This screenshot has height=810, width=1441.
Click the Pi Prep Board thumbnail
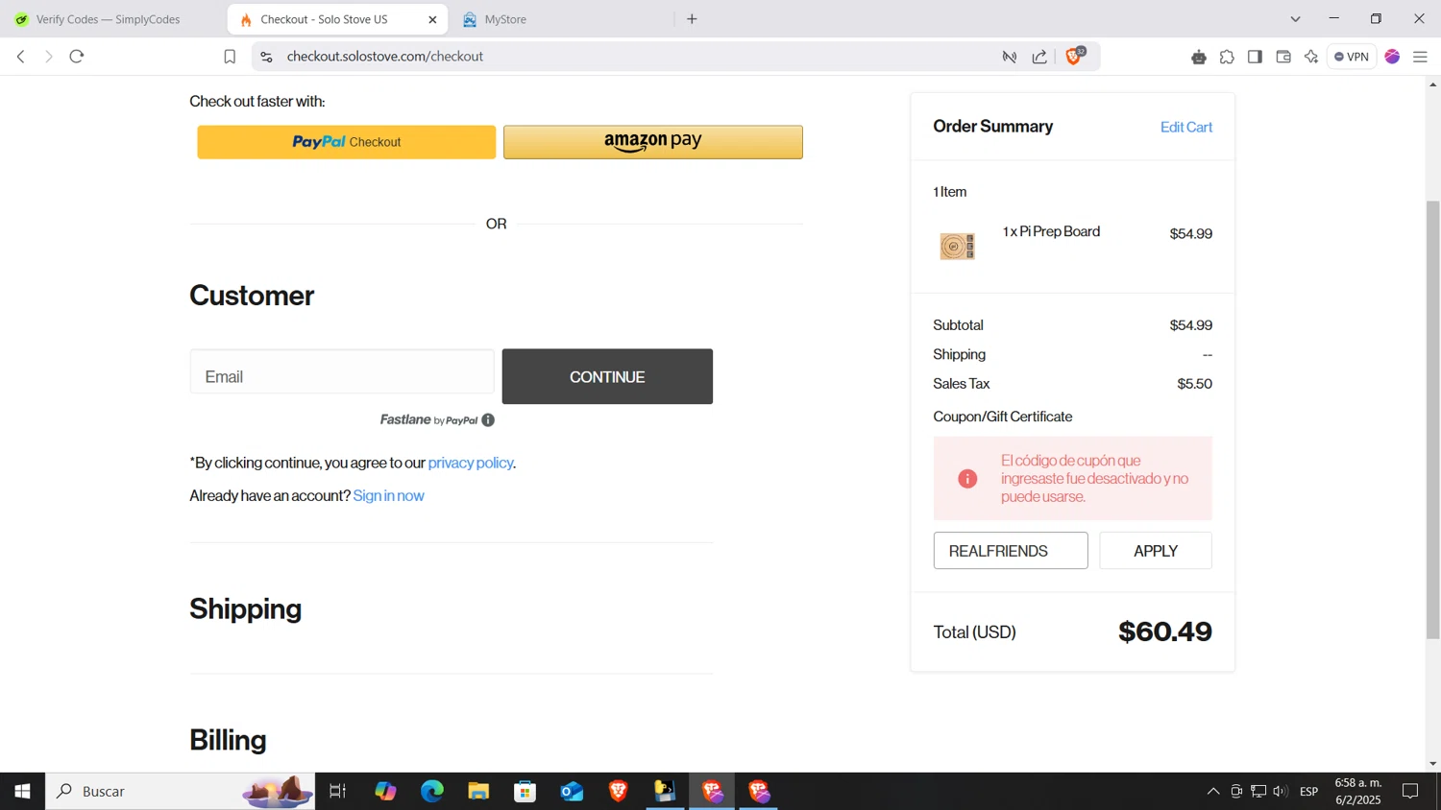pyautogui.click(x=957, y=247)
